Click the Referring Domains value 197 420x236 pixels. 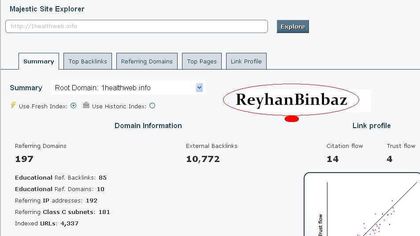[24, 159]
